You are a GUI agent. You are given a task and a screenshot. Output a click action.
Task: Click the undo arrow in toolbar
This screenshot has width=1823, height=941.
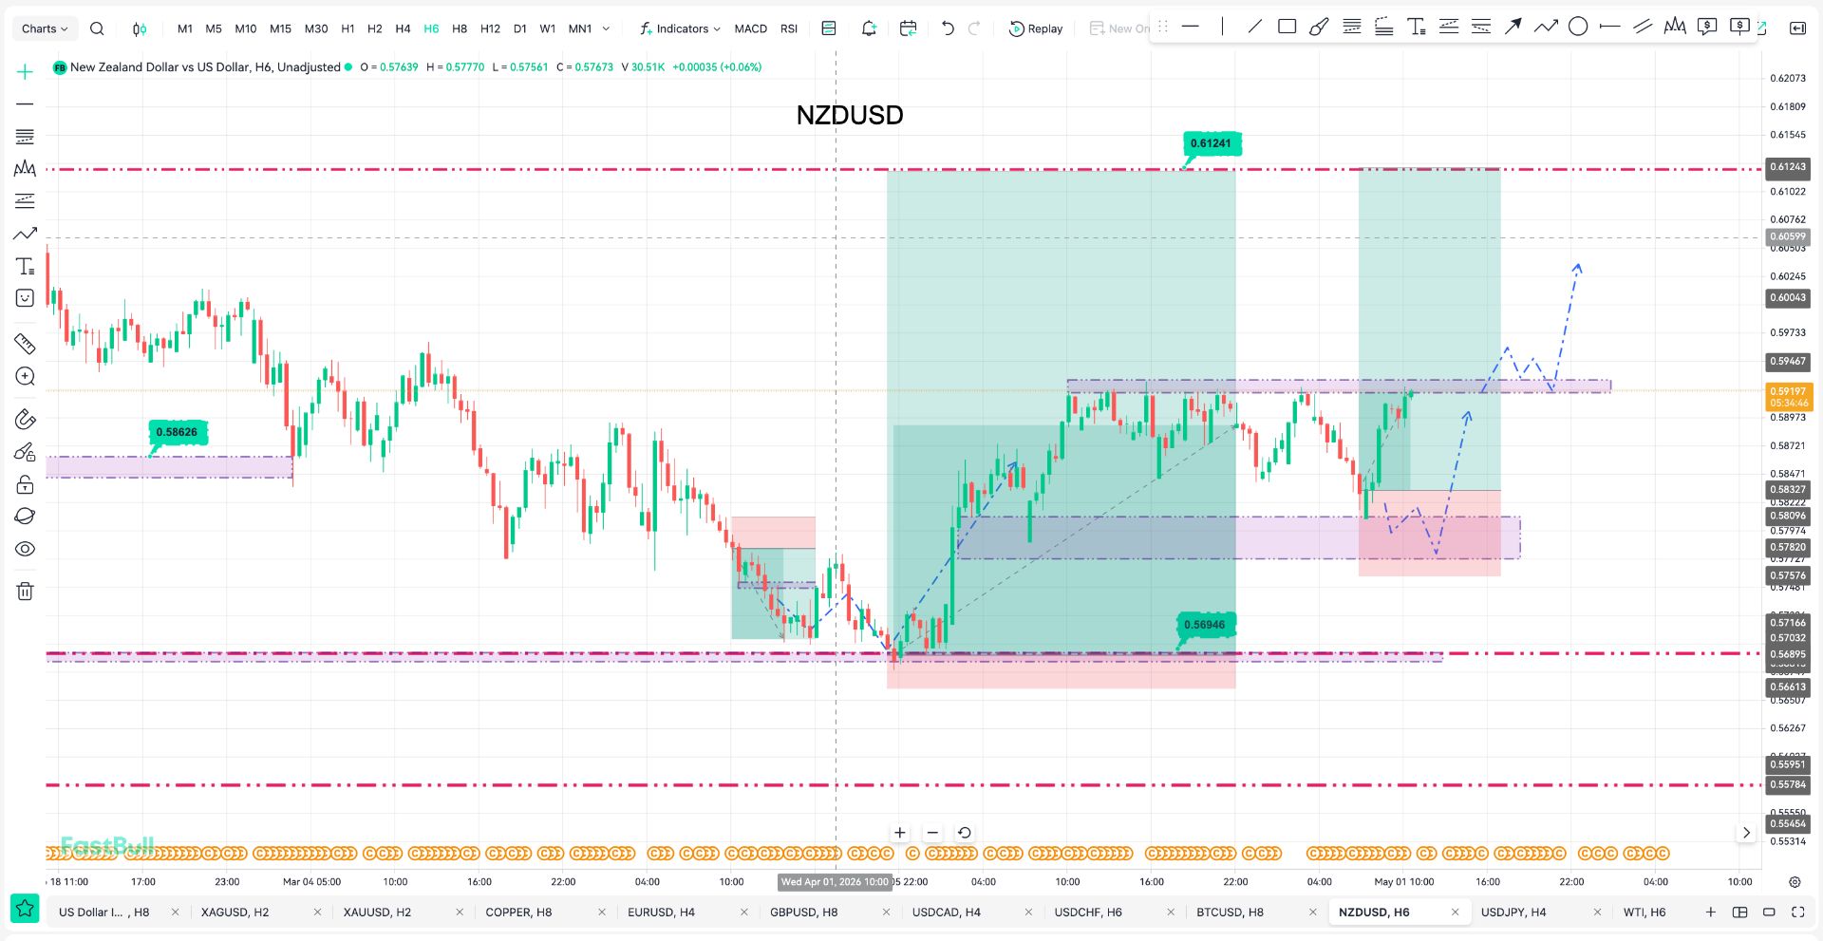948,28
